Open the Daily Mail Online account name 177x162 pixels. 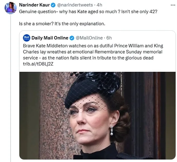50,38
